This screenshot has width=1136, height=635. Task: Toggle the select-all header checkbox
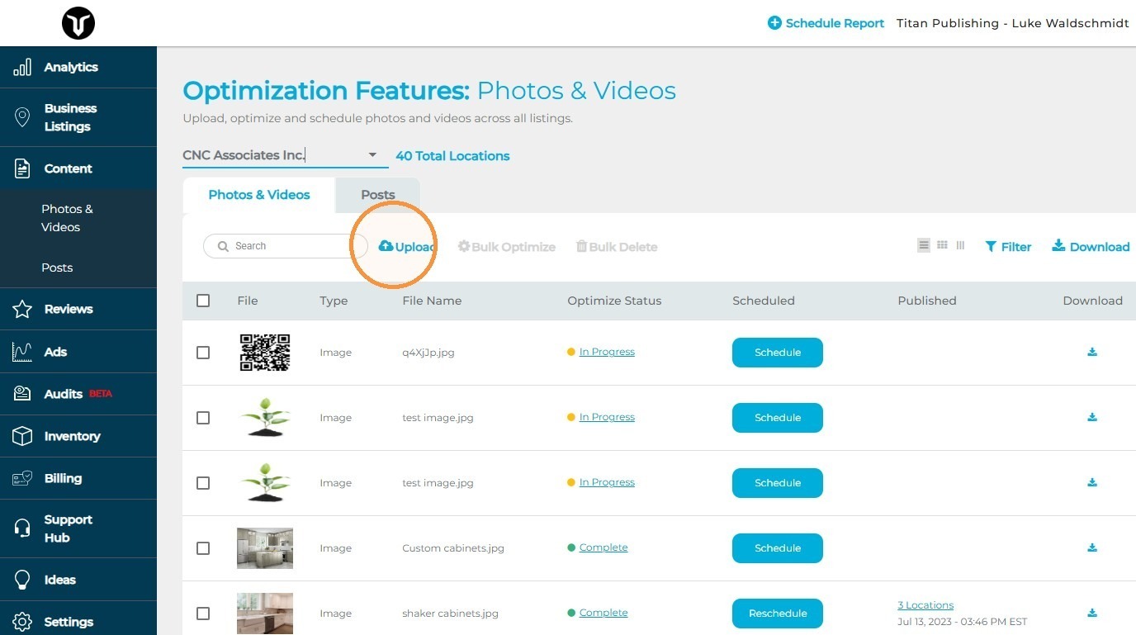[203, 301]
